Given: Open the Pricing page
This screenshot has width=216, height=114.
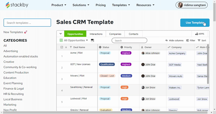Looking at the screenshot, I should coord(101,5).
